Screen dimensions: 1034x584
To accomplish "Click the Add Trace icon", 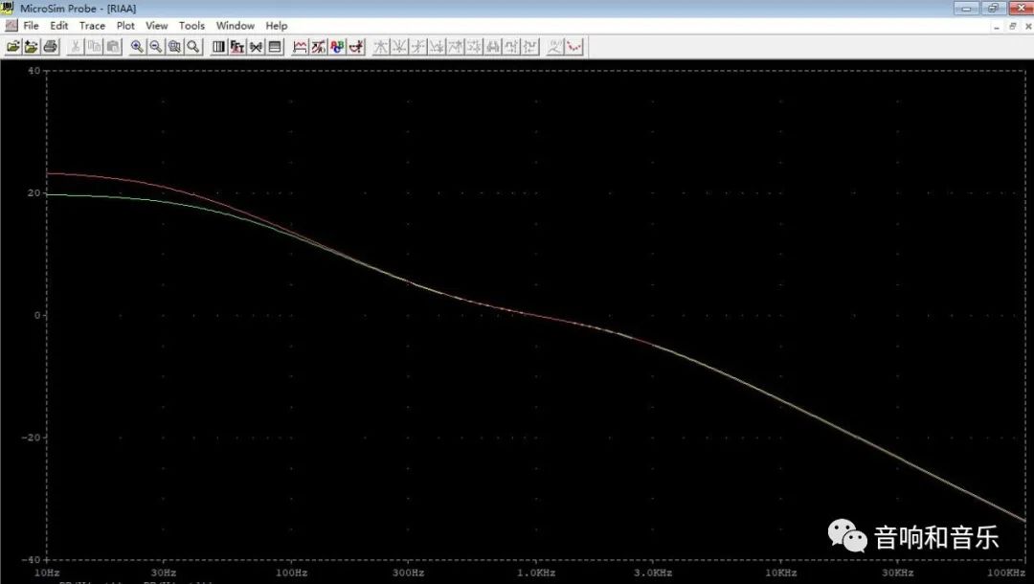I will click(300, 47).
